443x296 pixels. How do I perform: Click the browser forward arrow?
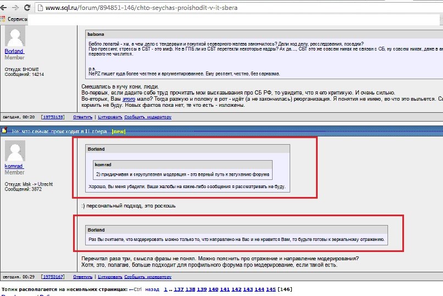pyautogui.click(x=16, y=8)
